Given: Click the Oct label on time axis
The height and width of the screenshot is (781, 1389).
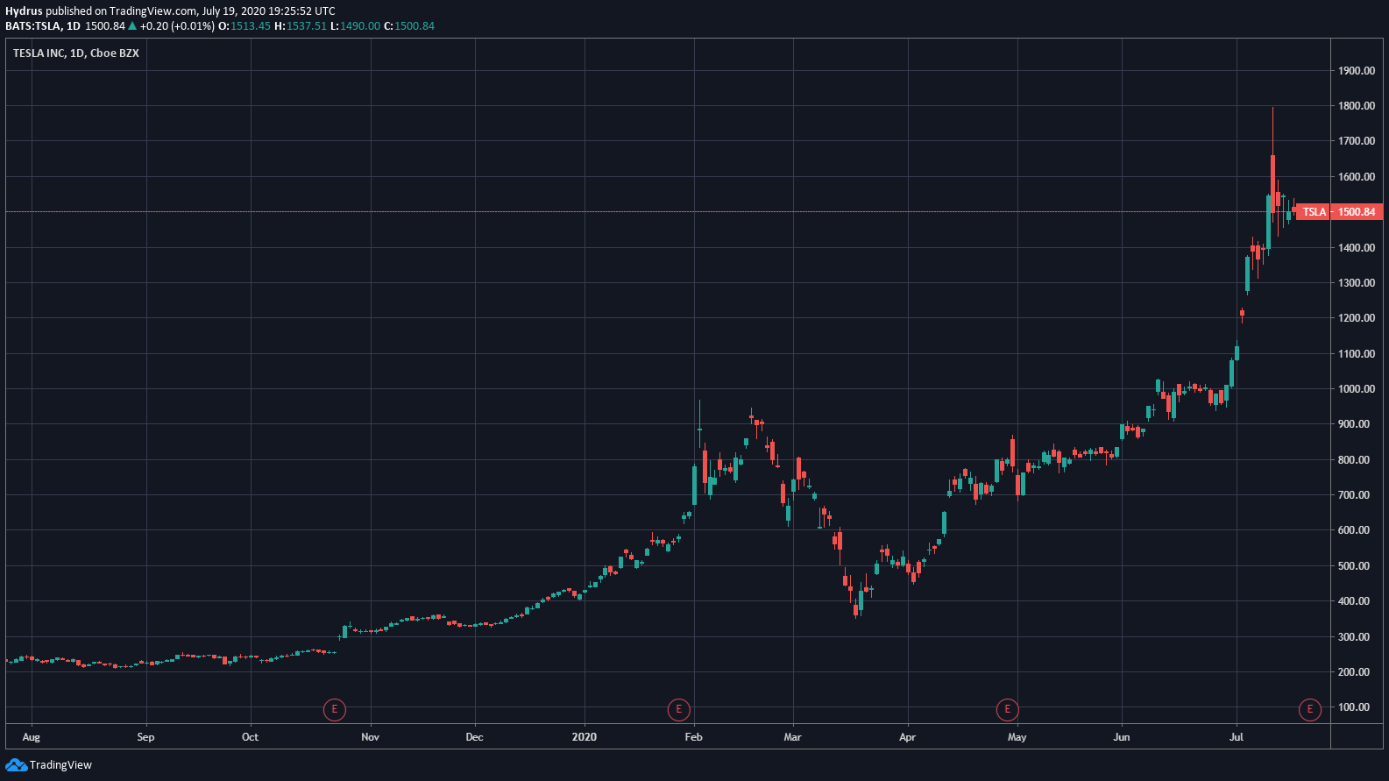Looking at the screenshot, I should coord(250,737).
